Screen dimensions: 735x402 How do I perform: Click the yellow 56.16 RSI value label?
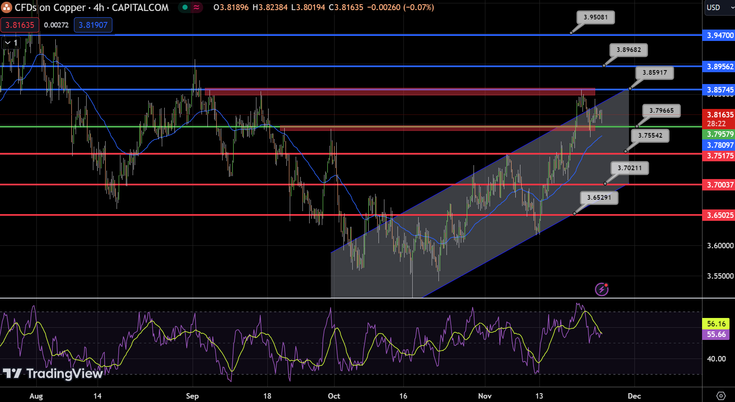pyautogui.click(x=716, y=324)
